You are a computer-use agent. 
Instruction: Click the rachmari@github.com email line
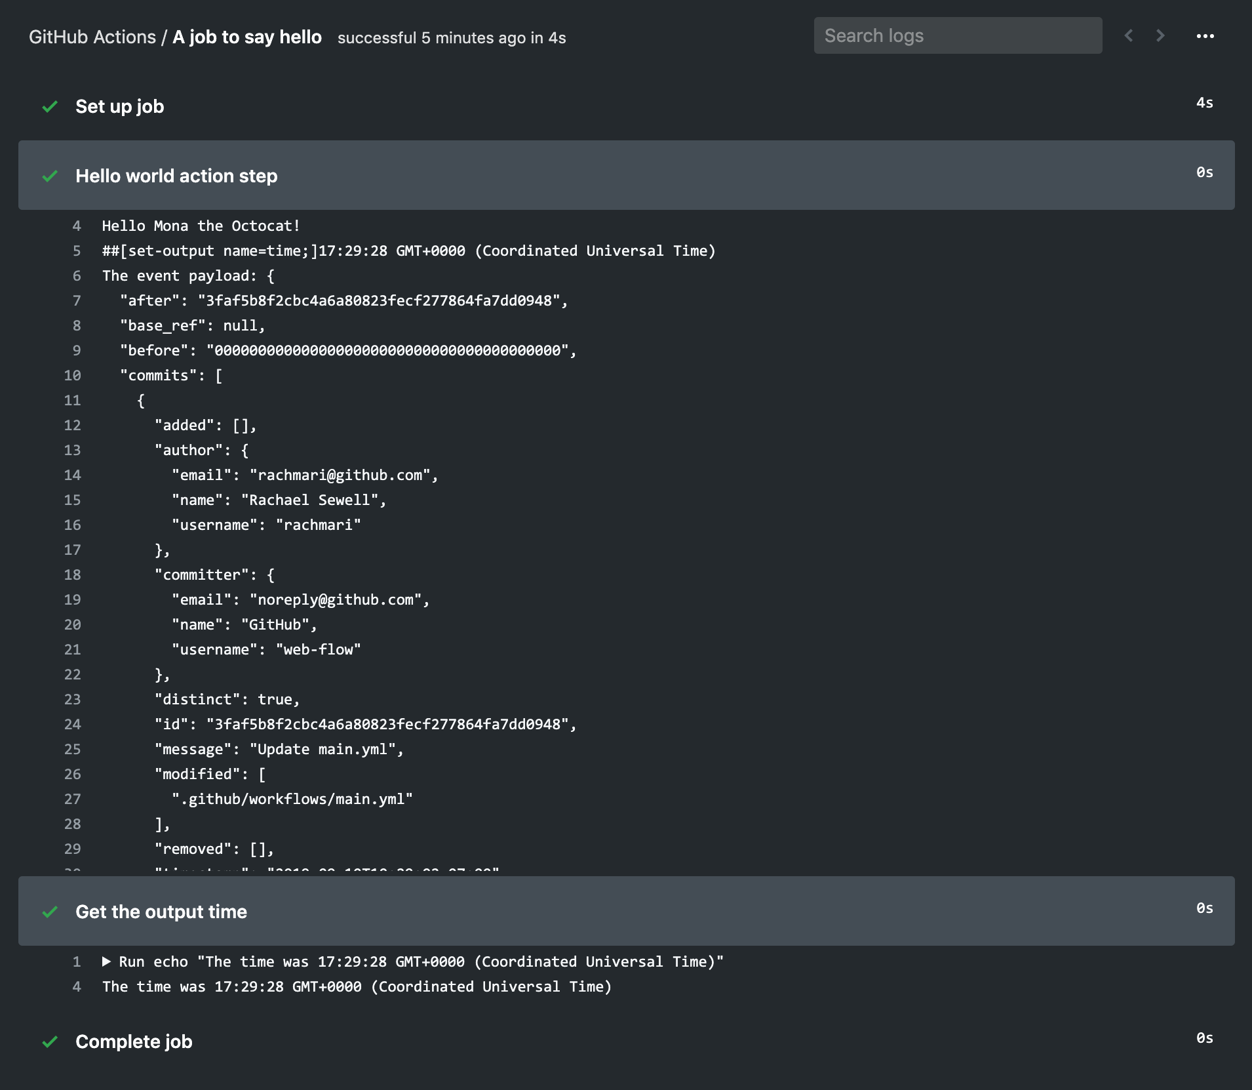point(305,475)
